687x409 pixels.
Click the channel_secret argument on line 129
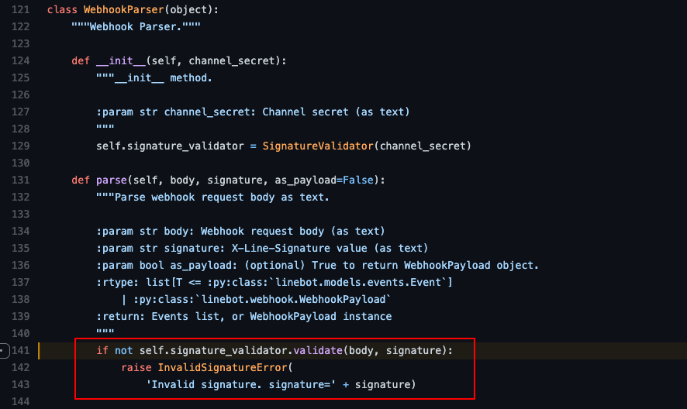(x=423, y=146)
